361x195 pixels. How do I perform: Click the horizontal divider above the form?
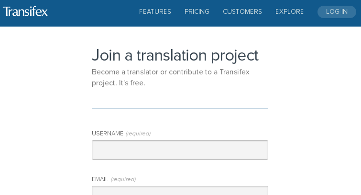180,108
